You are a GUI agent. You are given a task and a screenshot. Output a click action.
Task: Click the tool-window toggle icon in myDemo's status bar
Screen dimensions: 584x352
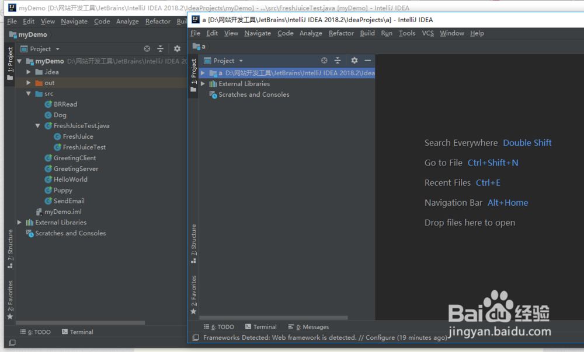[12, 343]
